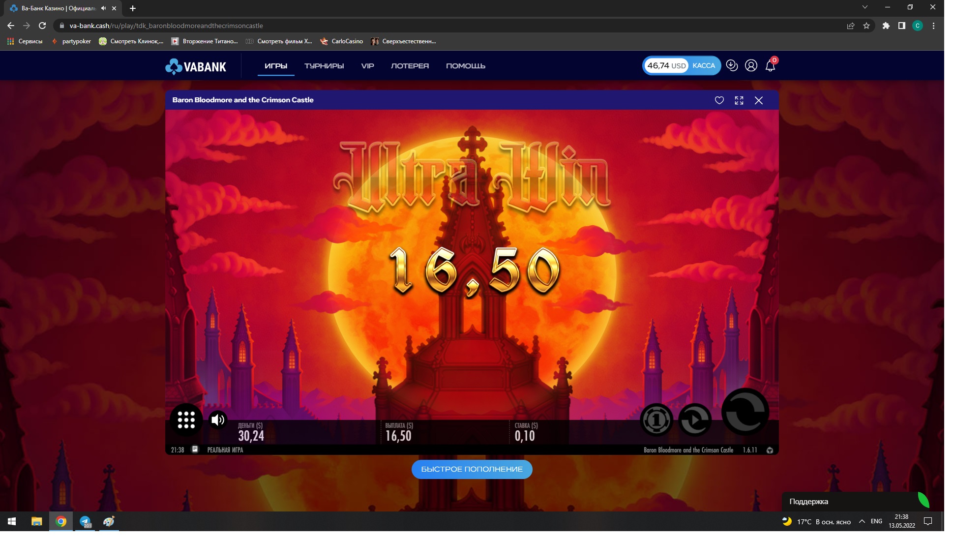This screenshot has width=954, height=540.
Task: Bookmark this page with star icon
Action: (x=866, y=26)
